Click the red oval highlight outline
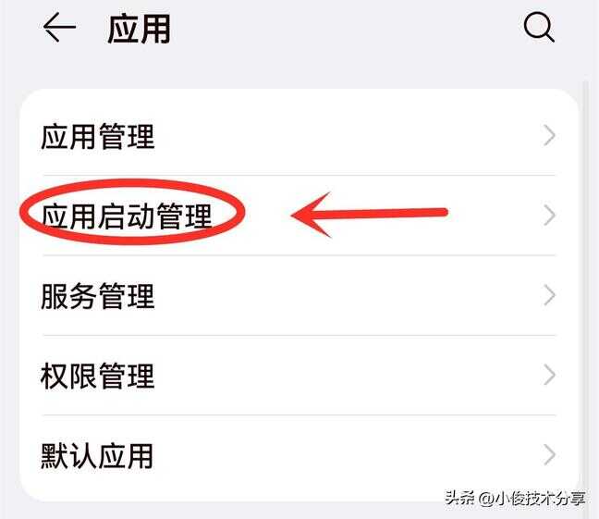Screen dimensions: 599x519 (x=132, y=212)
